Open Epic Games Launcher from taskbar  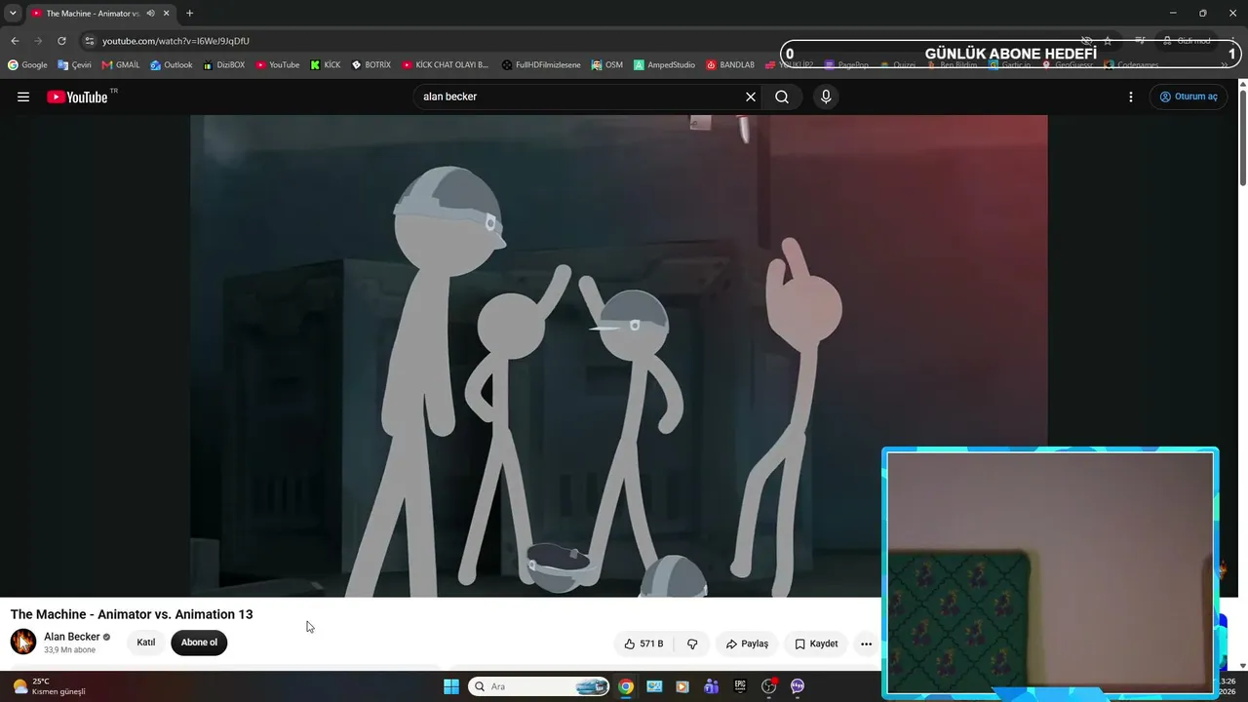[x=740, y=686]
